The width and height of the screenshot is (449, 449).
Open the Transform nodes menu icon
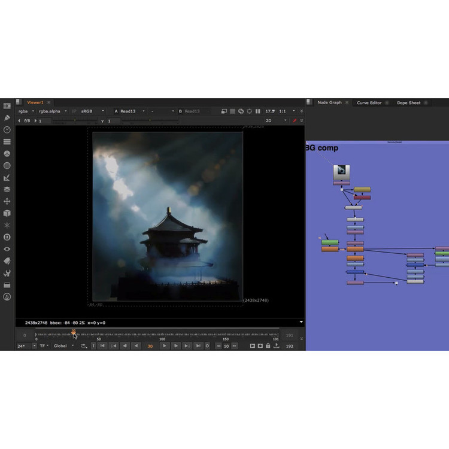pyautogui.click(x=7, y=201)
